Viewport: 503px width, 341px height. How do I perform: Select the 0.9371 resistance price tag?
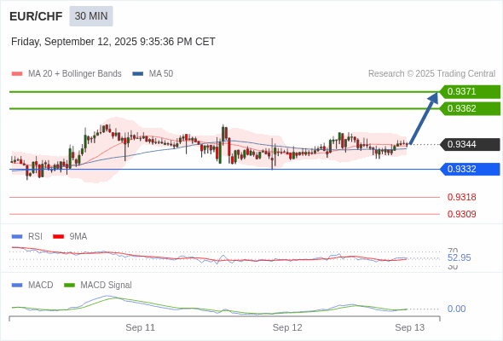pos(470,92)
